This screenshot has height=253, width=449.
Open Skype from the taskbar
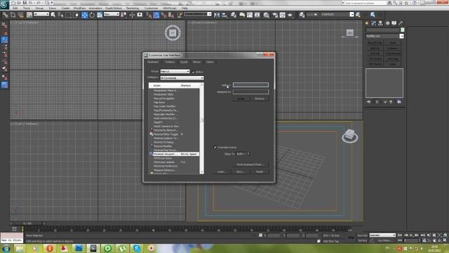137,248
